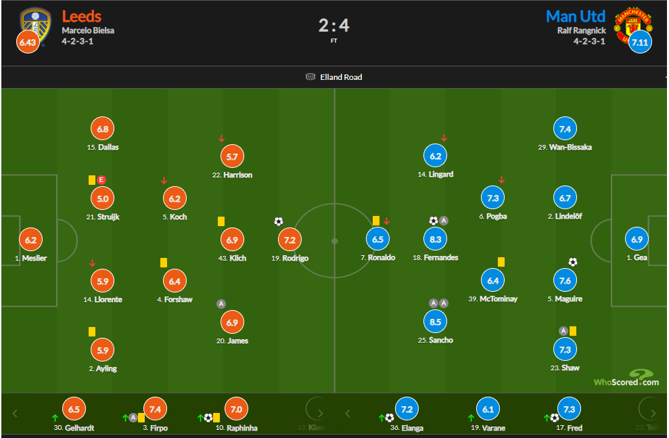Click the goal ball icon above Maguire
The width and height of the screenshot is (669, 438).
(x=573, y=262)
